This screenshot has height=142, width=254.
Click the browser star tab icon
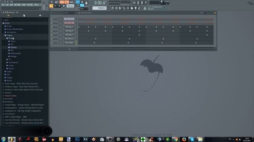8,15
